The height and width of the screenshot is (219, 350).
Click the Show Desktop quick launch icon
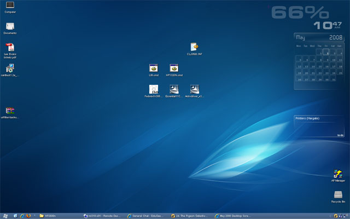coord(15,216)
